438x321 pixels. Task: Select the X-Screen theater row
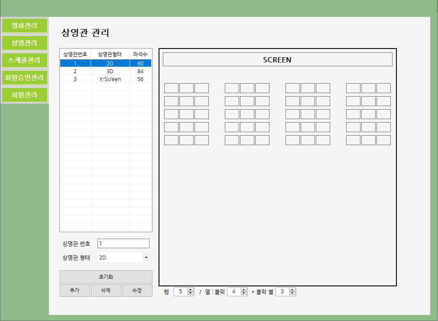pos(106,79)
